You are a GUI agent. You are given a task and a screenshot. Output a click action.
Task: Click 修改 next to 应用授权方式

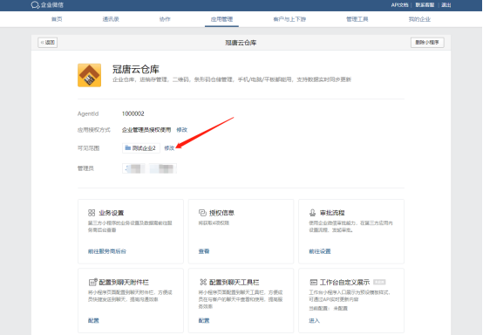(181, 130)
